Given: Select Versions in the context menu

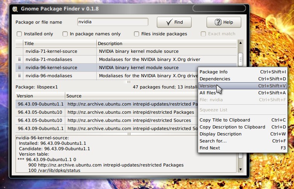Looking at the screenshot, I should pyautogui.click(x=243, y=86).
